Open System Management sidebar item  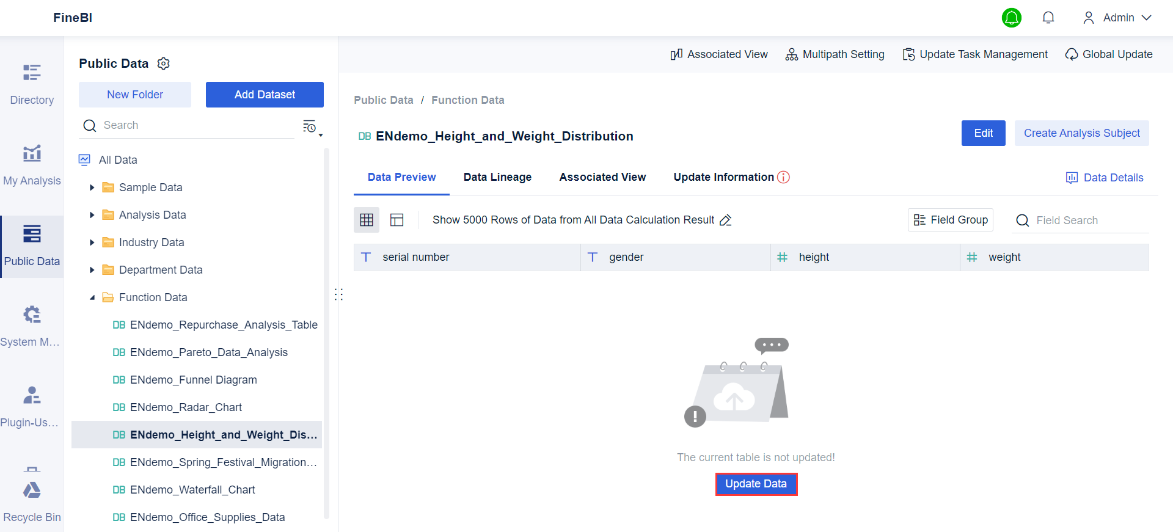coord(32,326)
